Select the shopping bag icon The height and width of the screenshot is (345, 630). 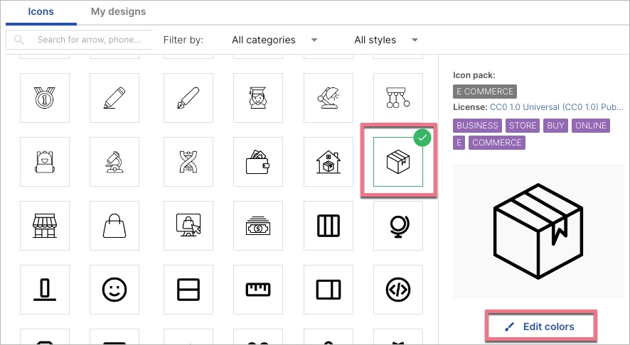click(x=114, y=226)
